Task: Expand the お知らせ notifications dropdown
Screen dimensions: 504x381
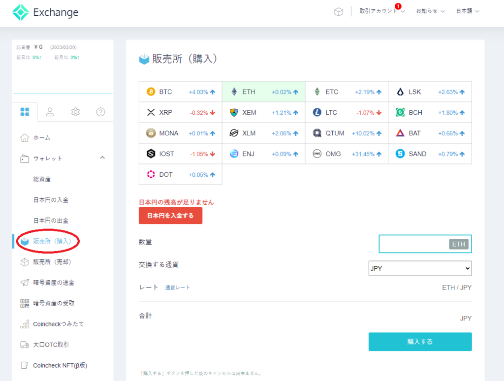Action: (x=430, y=11)
